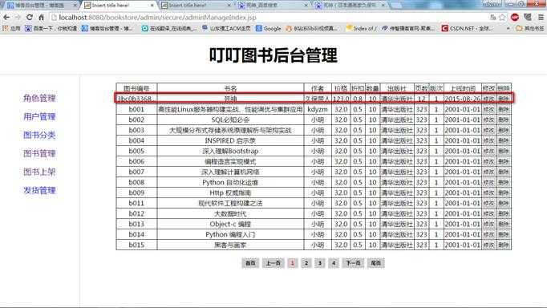Delete book b012 with its 删除 button
The height and width of the screenshot is (308, 547).
click(504, 213)
